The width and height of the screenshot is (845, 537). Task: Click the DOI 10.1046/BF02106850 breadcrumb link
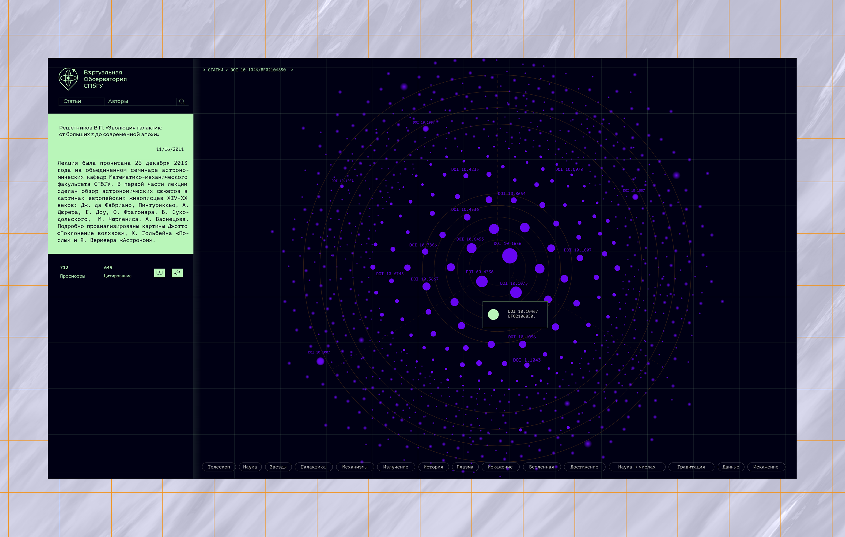coord(259,70)
